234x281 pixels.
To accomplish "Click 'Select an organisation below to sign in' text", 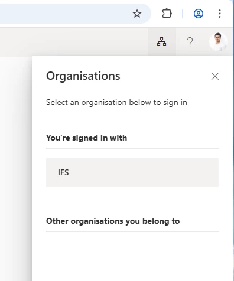I will tap(116, 103).
